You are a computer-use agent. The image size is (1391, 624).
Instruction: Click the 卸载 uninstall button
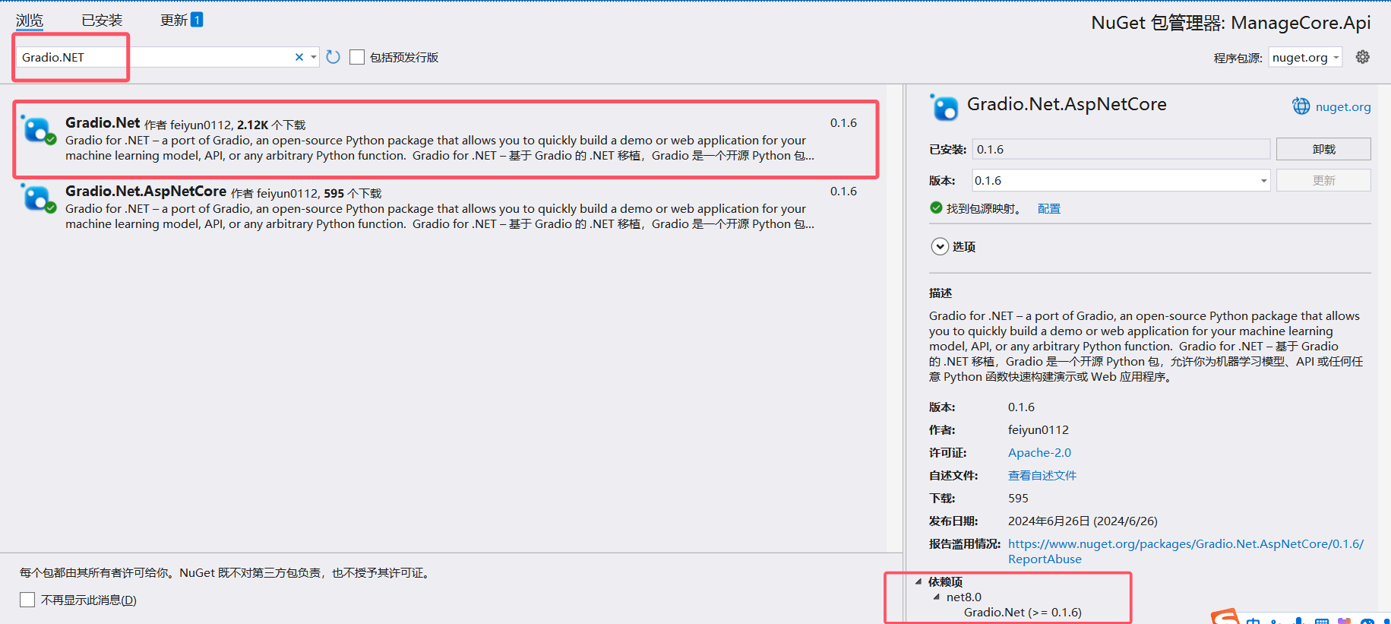click(1323, 149)
